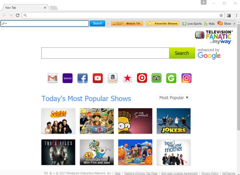
Task: Open the Target bullseye icon
Action: (142, 78)
